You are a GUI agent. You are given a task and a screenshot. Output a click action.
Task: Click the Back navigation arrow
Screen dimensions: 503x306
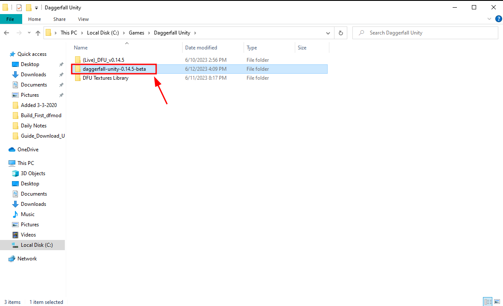point(6,33)
